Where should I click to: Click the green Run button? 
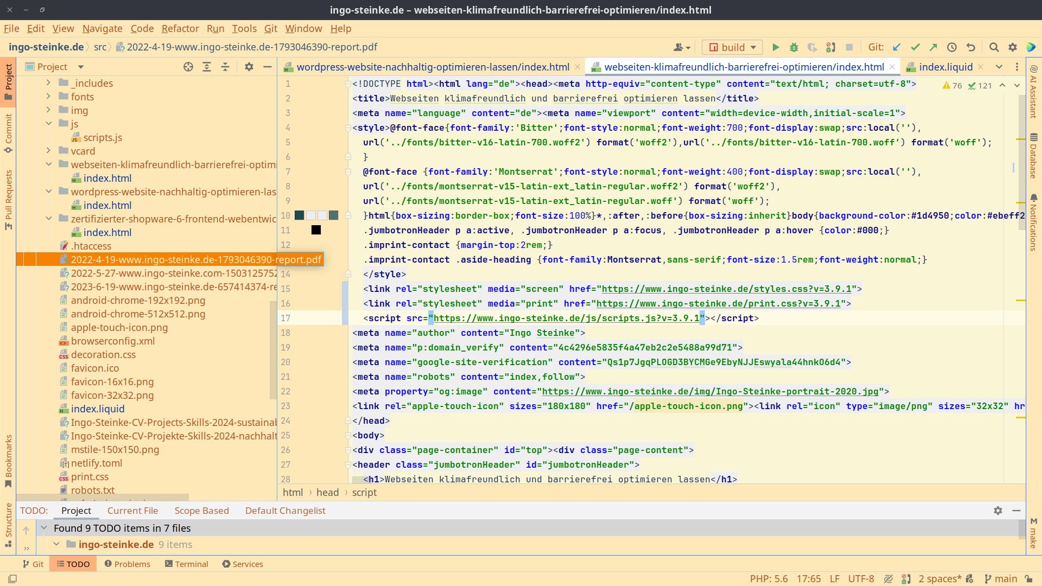coord(776,47)
